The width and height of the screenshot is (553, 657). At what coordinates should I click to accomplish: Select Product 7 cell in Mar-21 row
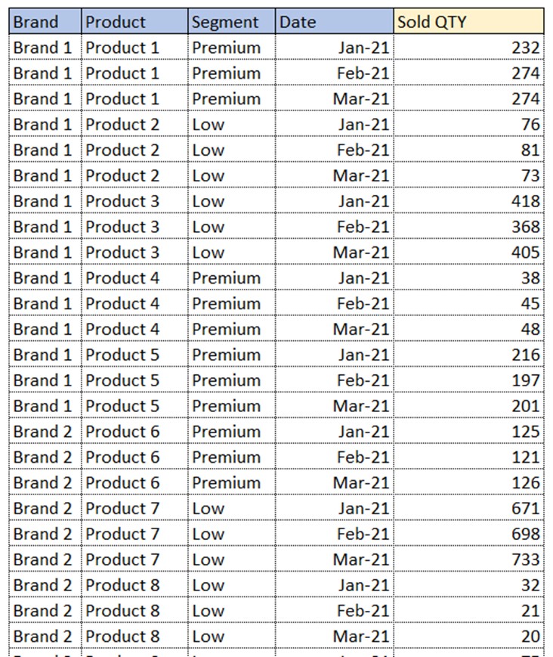134,559
